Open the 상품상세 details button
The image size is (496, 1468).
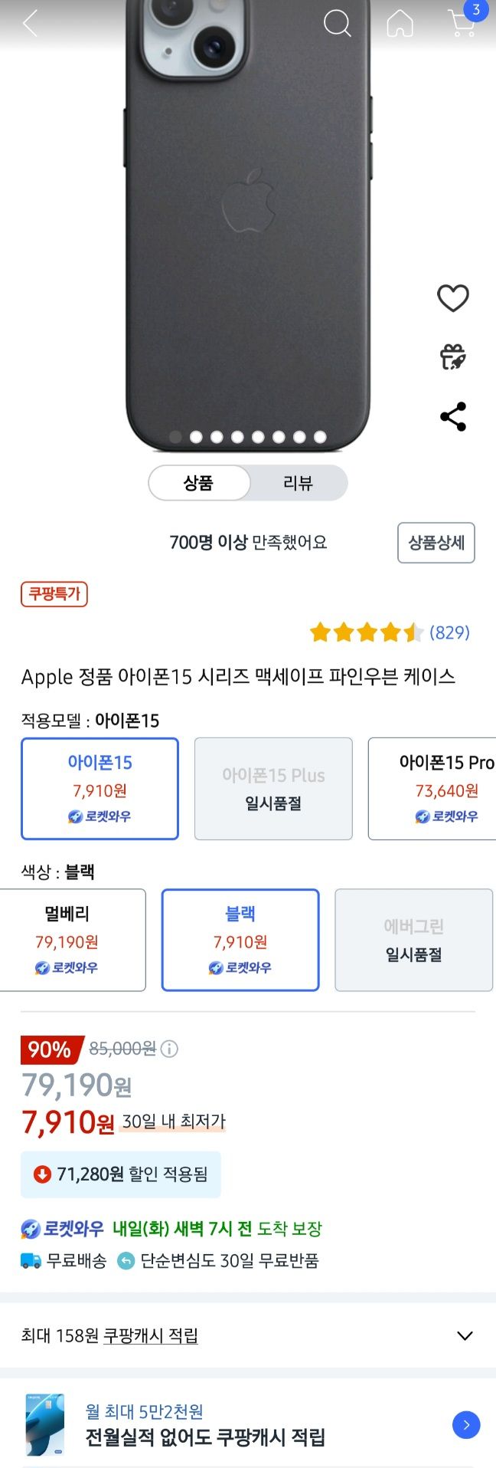pyautogui.click(x=436, y=543)
